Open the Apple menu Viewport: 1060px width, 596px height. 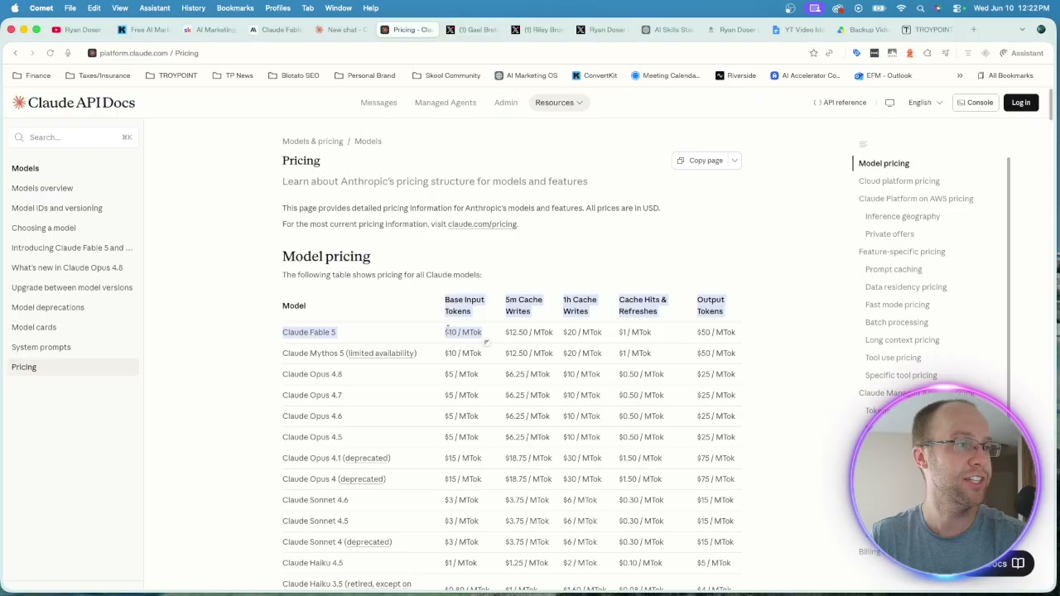click(x=14, y=8)
